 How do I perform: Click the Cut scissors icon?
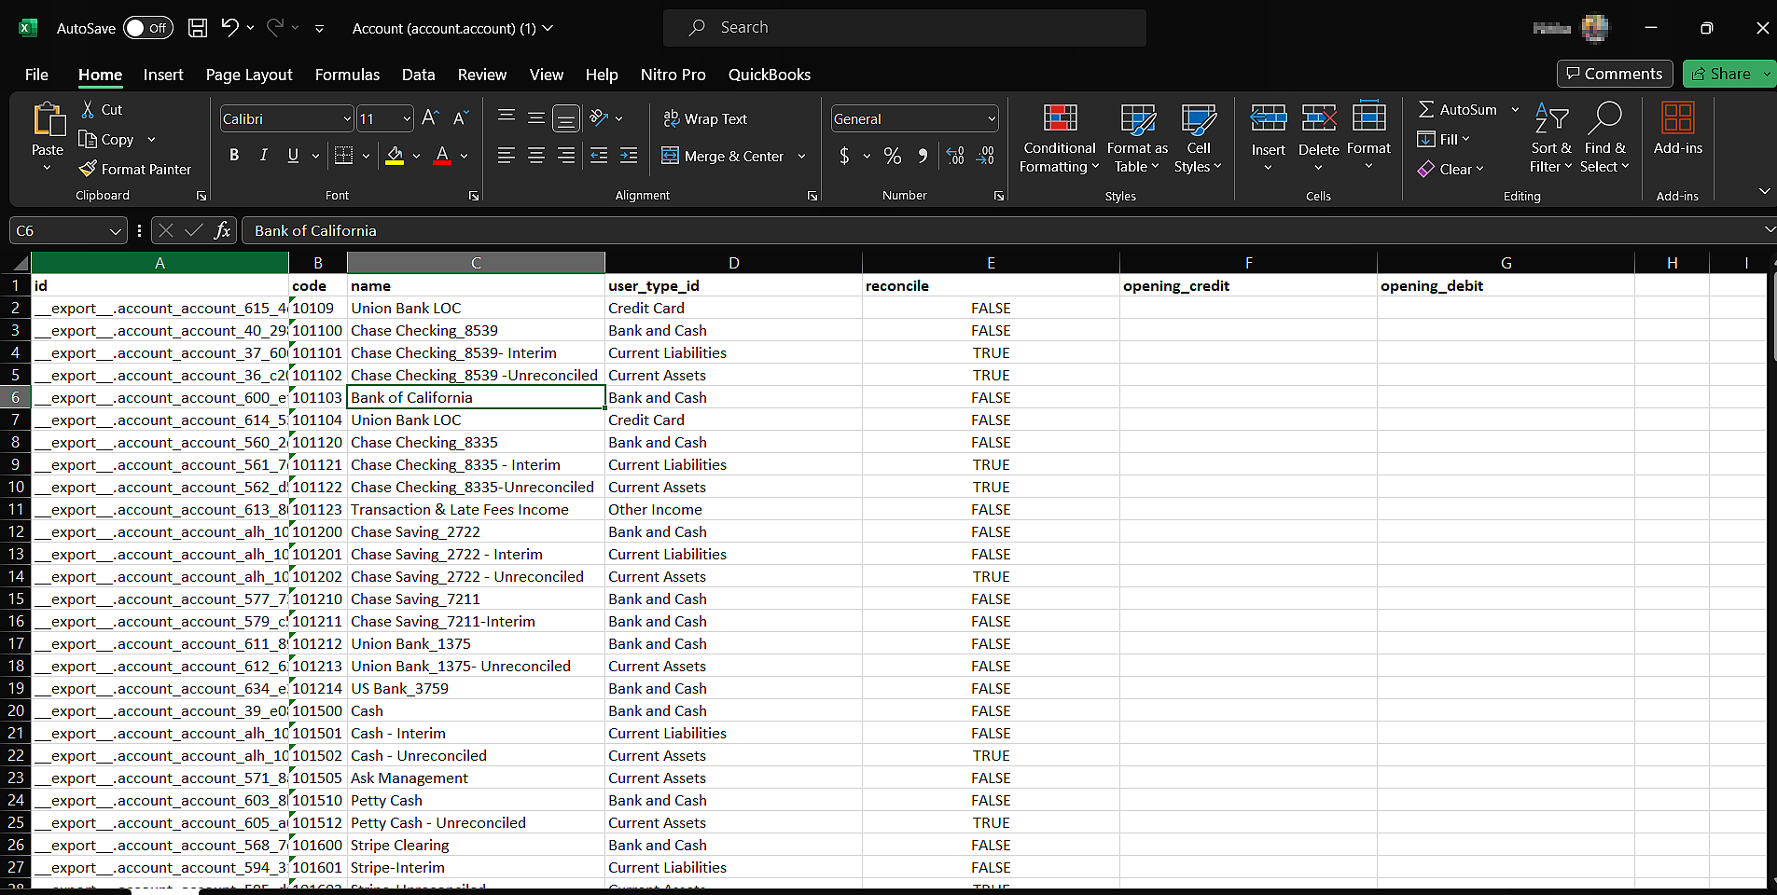click(x=88, y=109)
